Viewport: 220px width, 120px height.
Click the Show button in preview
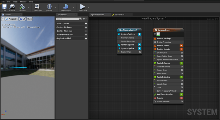29,19
